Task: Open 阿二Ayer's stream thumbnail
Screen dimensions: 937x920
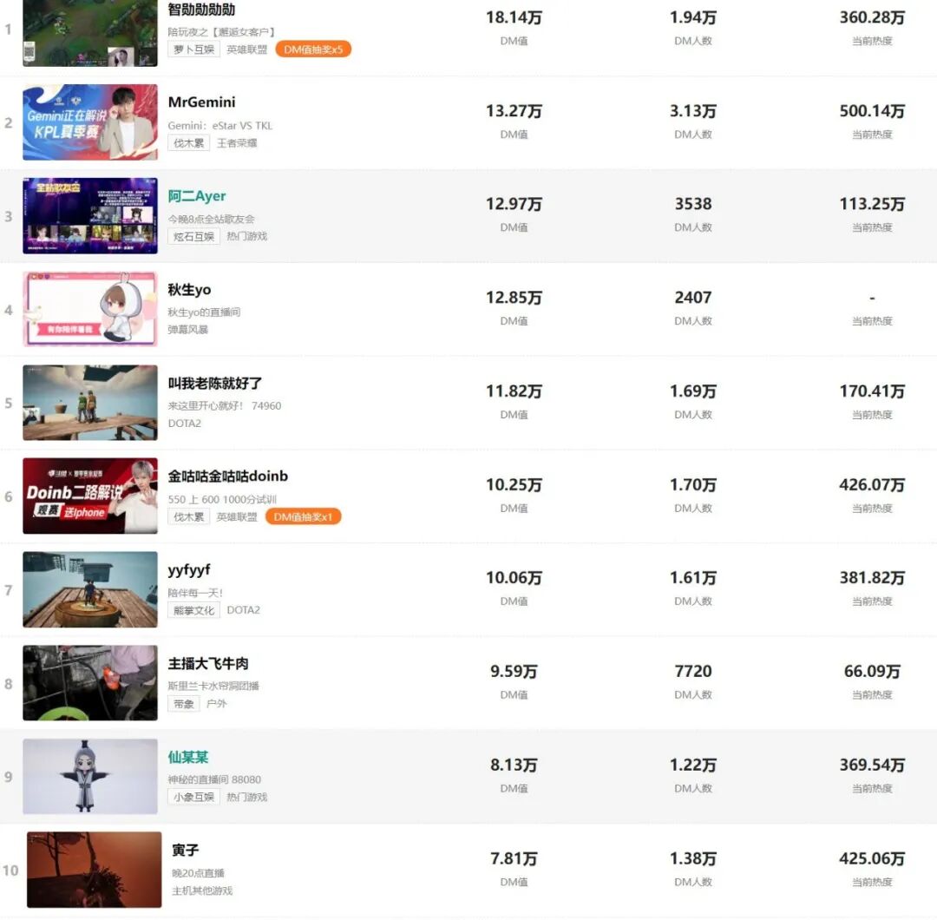Action: click(90, 216)
